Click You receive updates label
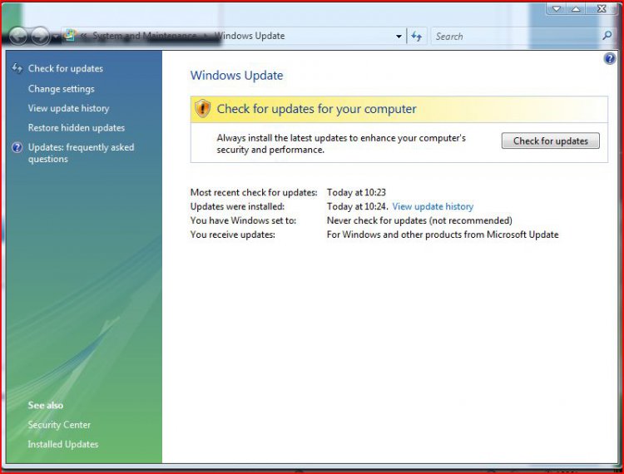Image resolution: width=624 pixels, height=474 pixels. tap(233, 235)
